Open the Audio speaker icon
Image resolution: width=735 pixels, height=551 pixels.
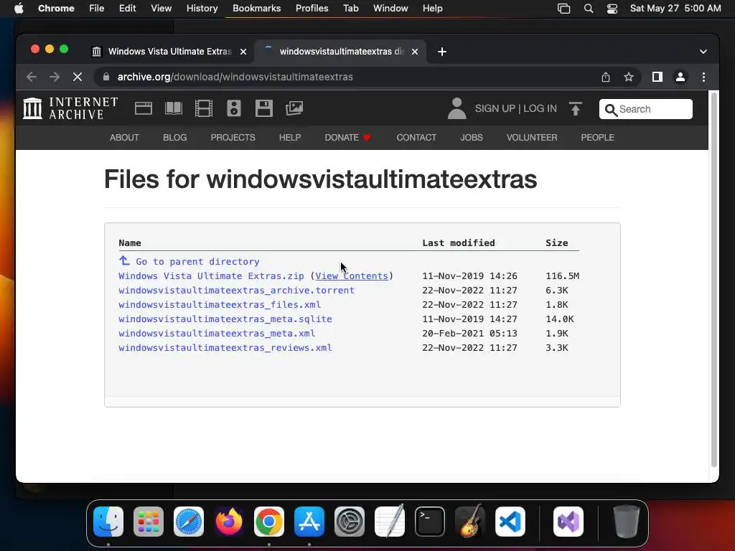point(234,108)
